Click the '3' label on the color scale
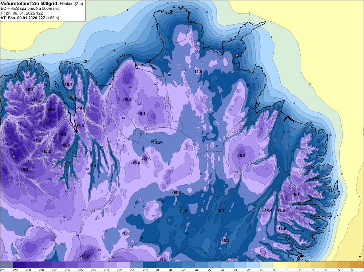Image resolution: width=364 pixels, height=272 pixels. [313, 270]
